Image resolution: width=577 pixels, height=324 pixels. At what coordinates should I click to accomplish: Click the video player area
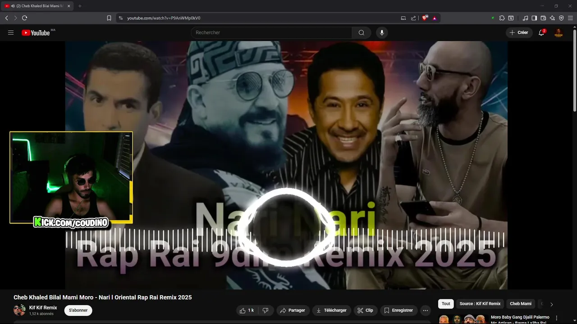(286, 165)
